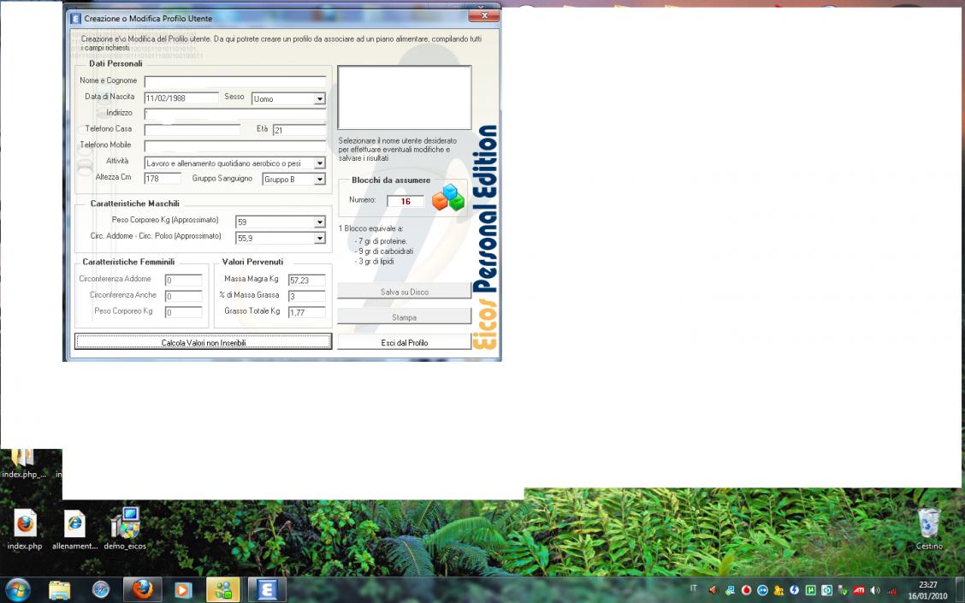This screenshot has width=965, height=603.
Task: Click the volume speaker tray icon
Action: pos(874,590)
